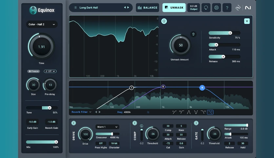Select the bell peak filter shape
The image size is (274, 158).
tap(189, 112)
